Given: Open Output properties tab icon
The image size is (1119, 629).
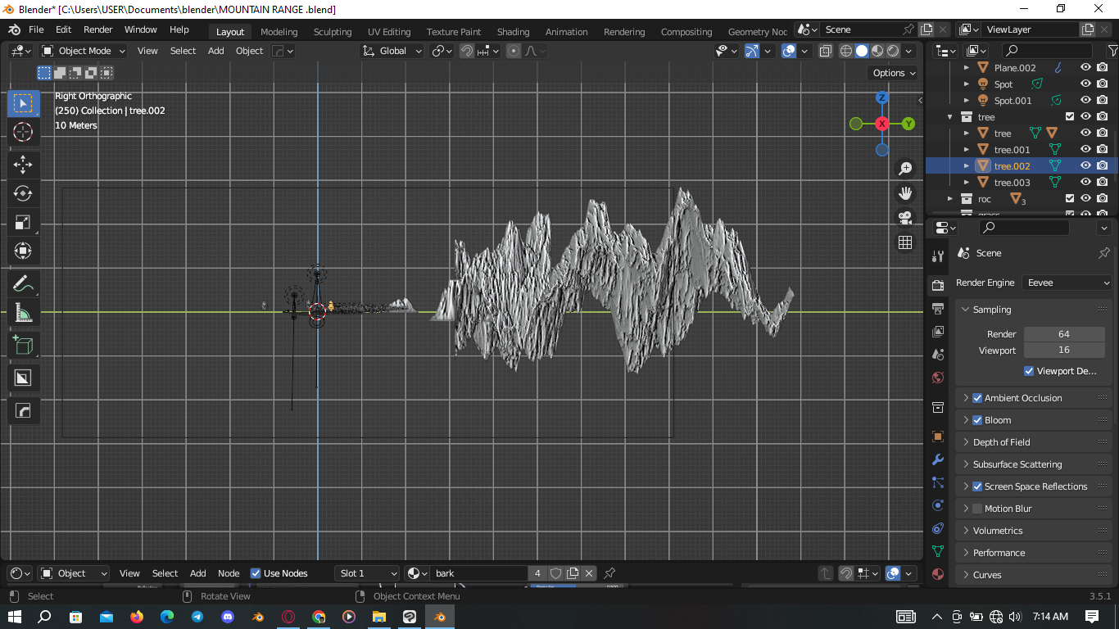Looking at the screenshot, I should tap(938, 309).
